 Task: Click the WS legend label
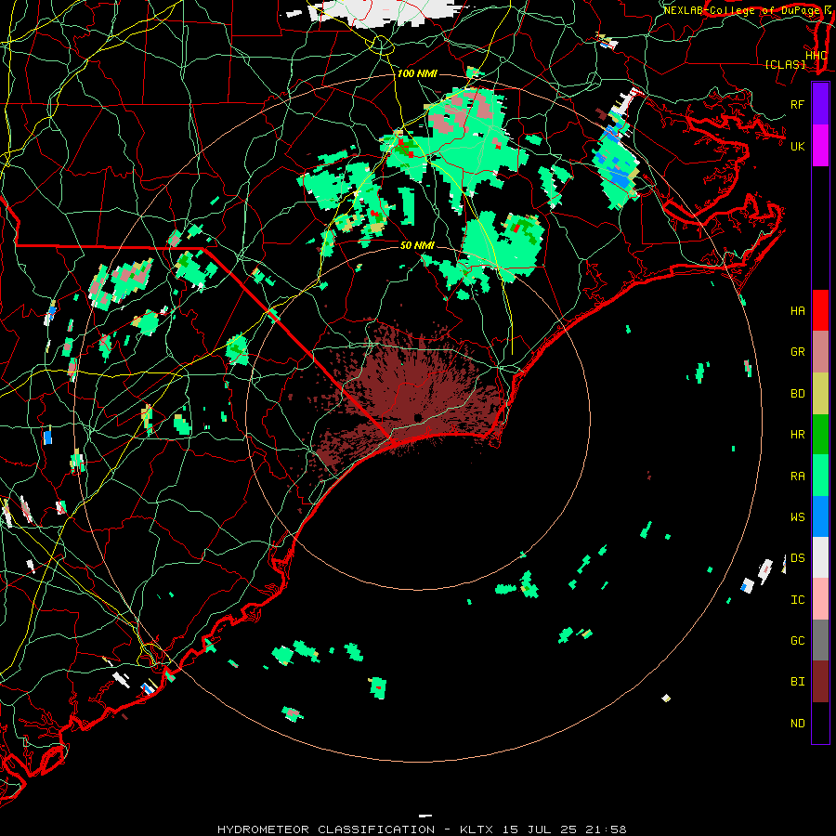[x=797, y=517]
